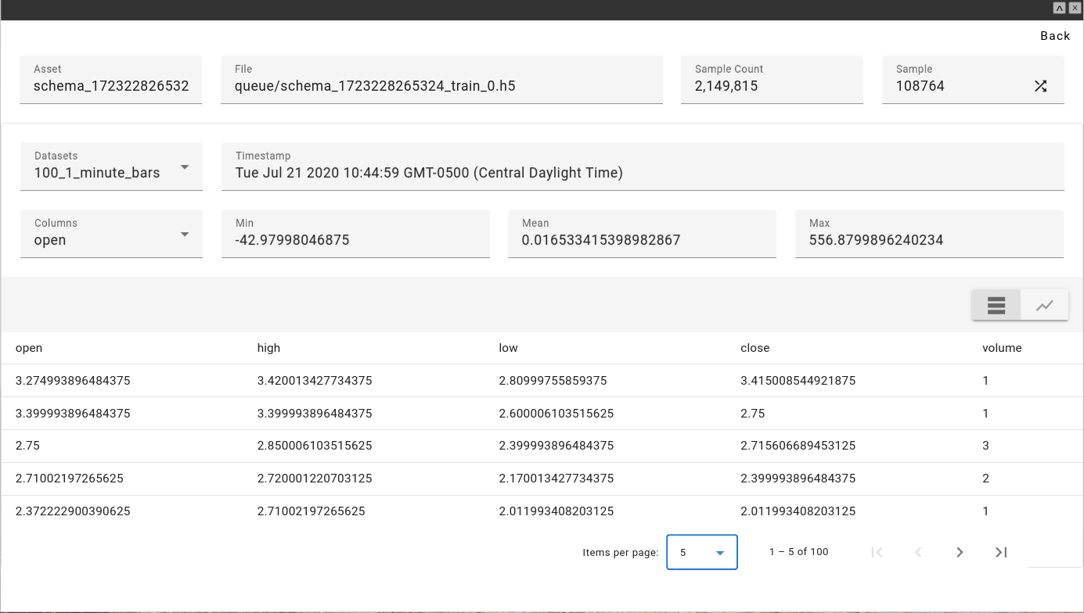Image resolution: width=1084 pixels, height=613 pixels.
Task: Go to next page of results
Action: click(960, 552)
